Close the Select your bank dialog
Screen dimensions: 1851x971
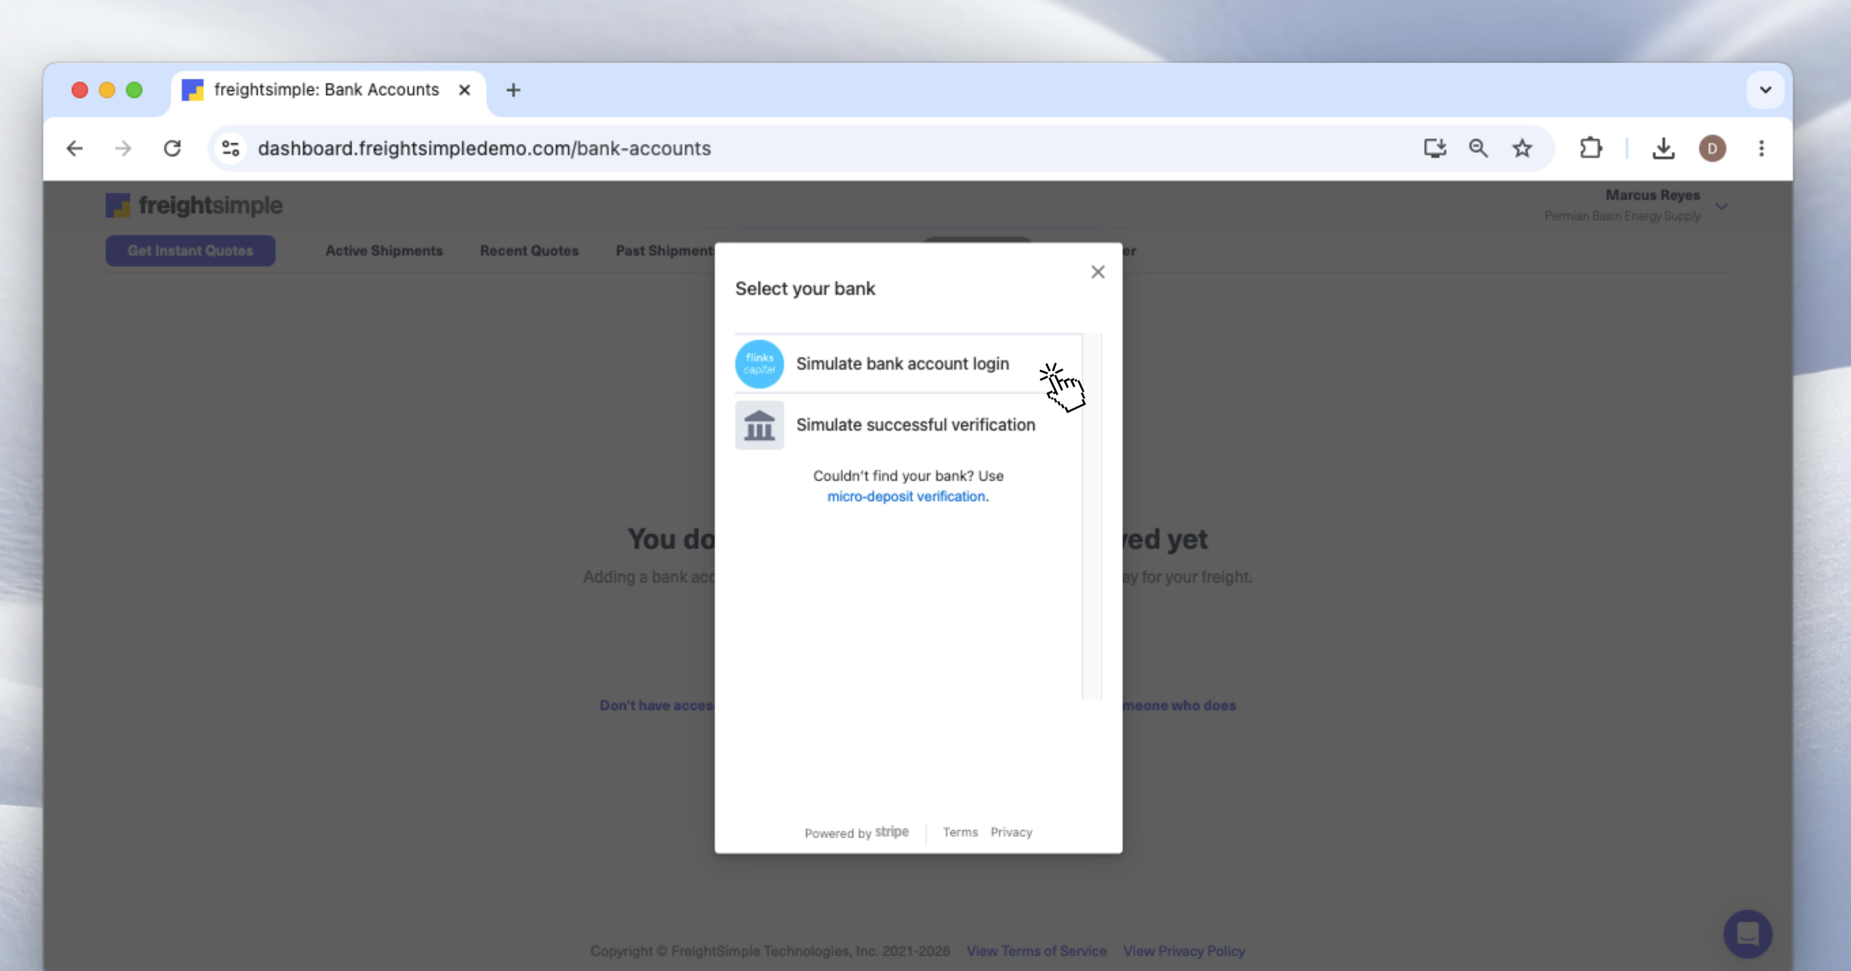coord(1097,272)
